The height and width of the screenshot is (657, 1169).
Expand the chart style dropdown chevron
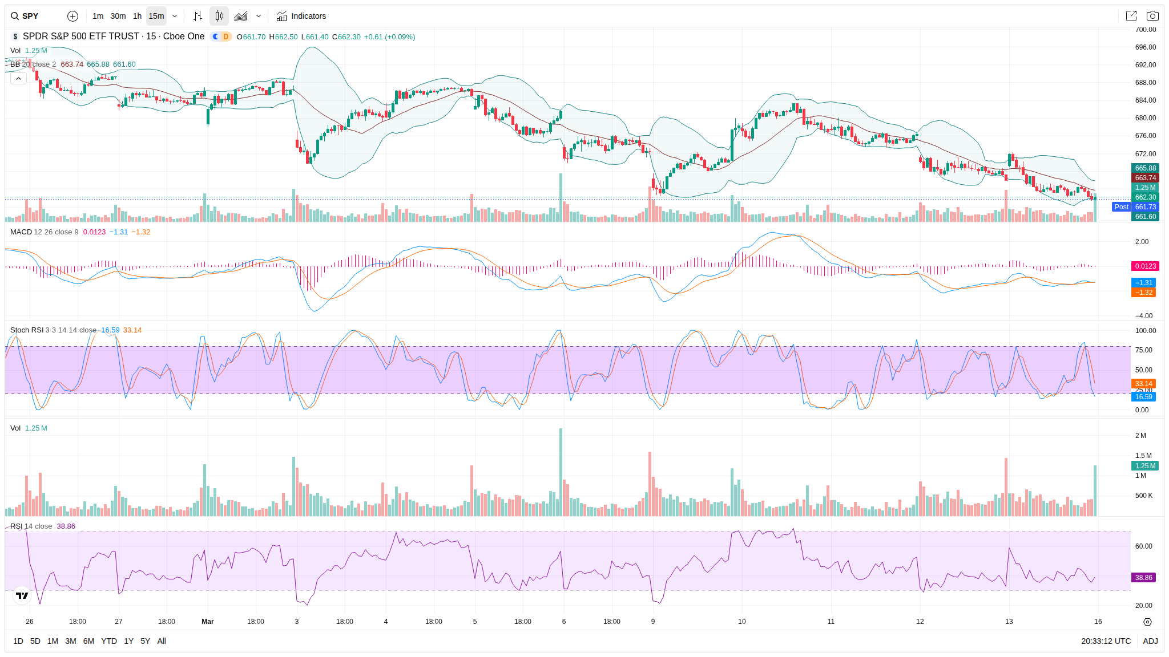[259, 16]
